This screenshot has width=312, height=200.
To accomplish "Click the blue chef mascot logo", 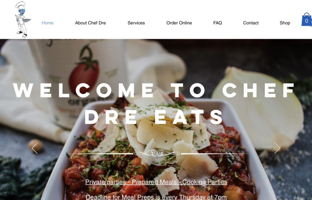I will click(x=23, y=19).
